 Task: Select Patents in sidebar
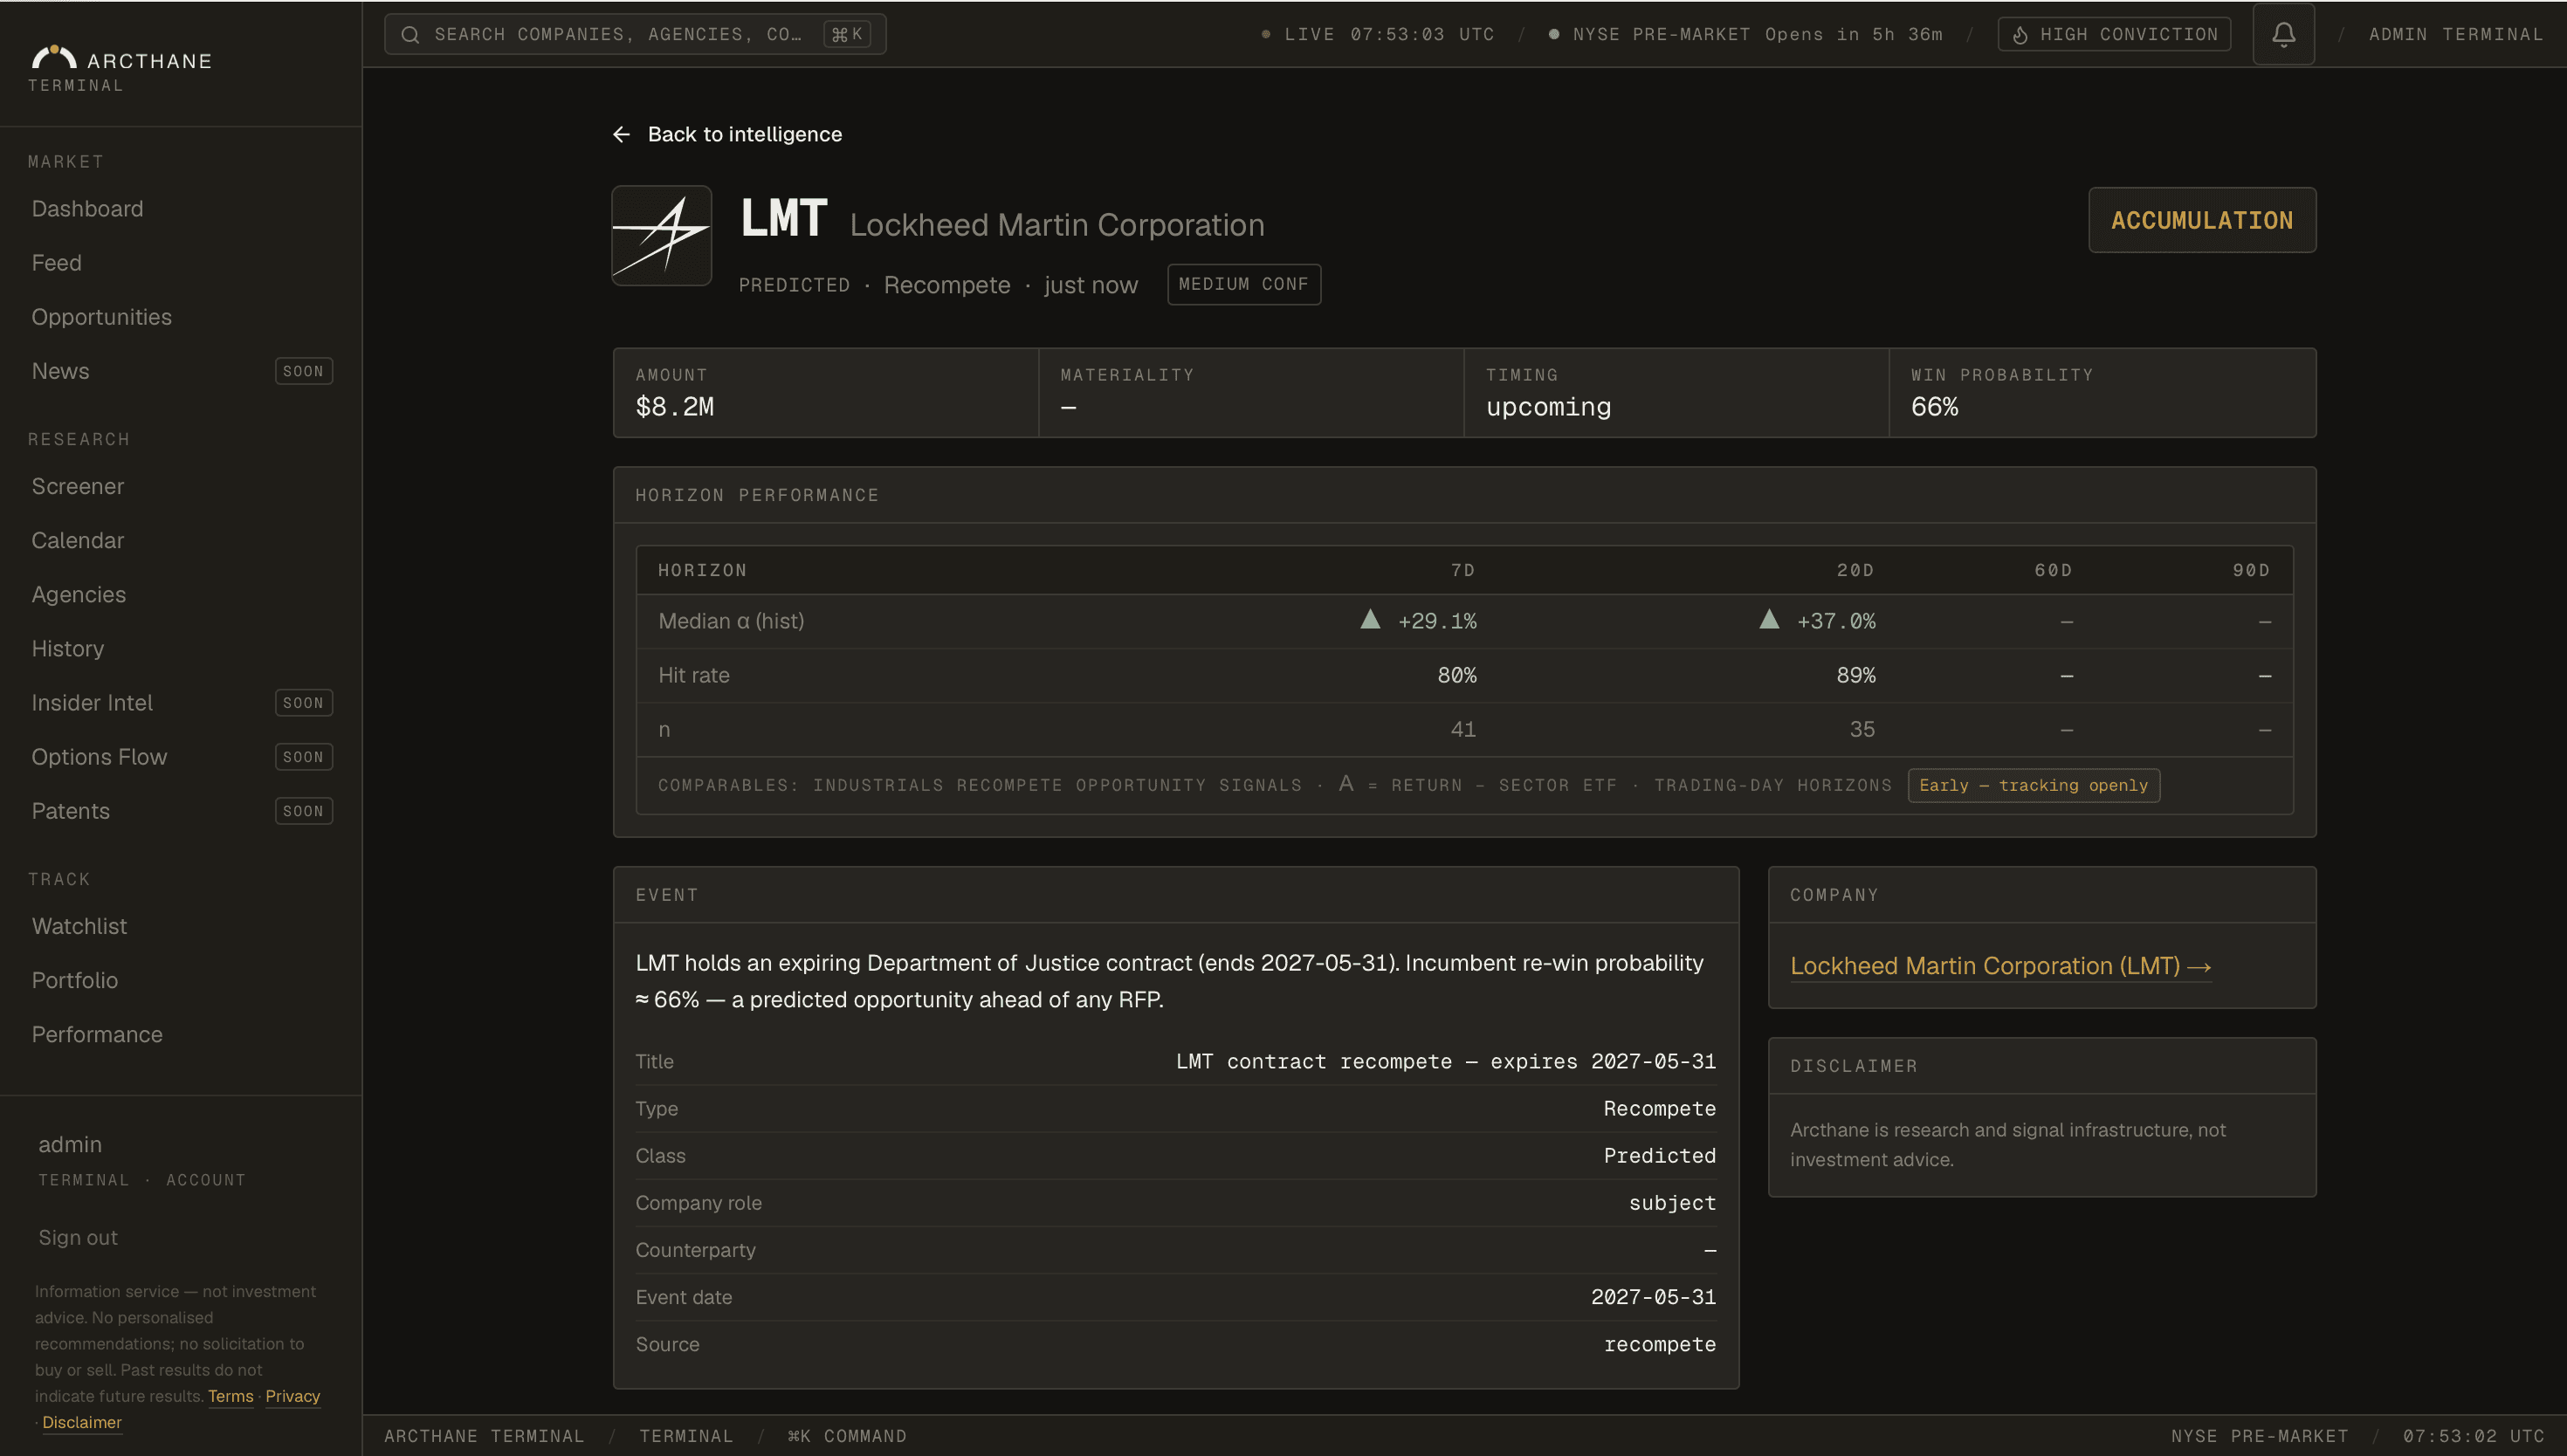click(70, 811)
